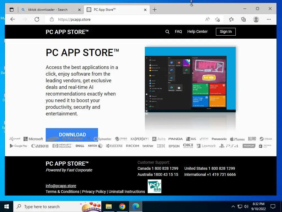Viewport: 282px width, 212px height.
Task: Open the volume tray icon
Action: click(x=246, y=206)
